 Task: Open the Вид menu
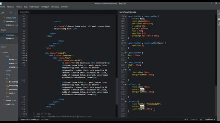point(25,7)
